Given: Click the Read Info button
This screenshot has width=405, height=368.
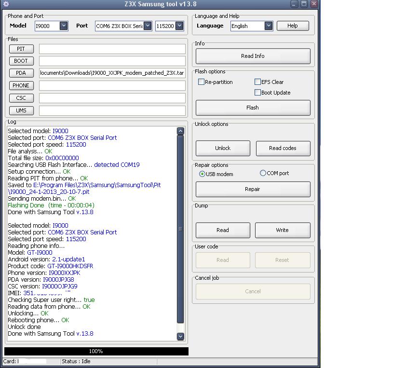Looking at the screenshot, I should coord(253,56).
